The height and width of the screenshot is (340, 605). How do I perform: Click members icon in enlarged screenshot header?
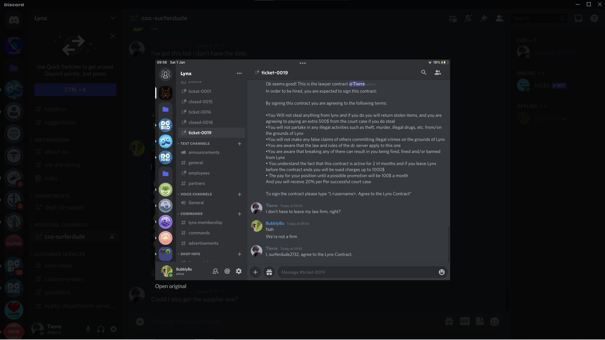(x=438, y=72)
